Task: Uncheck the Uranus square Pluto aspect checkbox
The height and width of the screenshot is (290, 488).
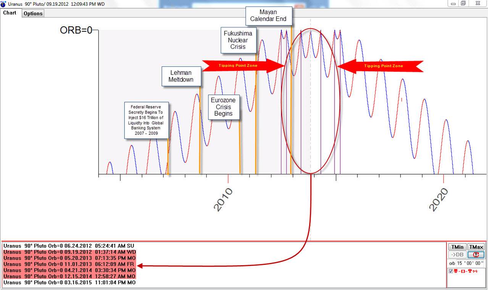Action: pyautogui.click(x=451, y=271)
